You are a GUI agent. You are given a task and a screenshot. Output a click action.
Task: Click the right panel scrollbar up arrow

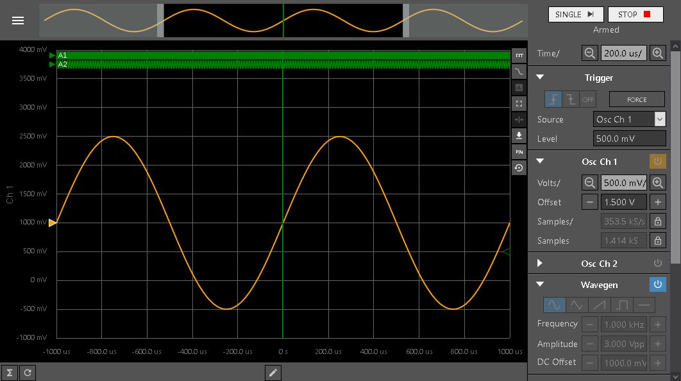click(x=675, y=46)
